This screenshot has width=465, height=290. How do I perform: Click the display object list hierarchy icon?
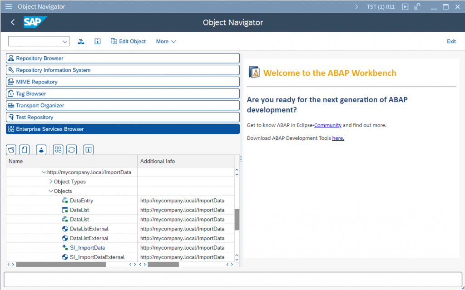coord(81,41)
